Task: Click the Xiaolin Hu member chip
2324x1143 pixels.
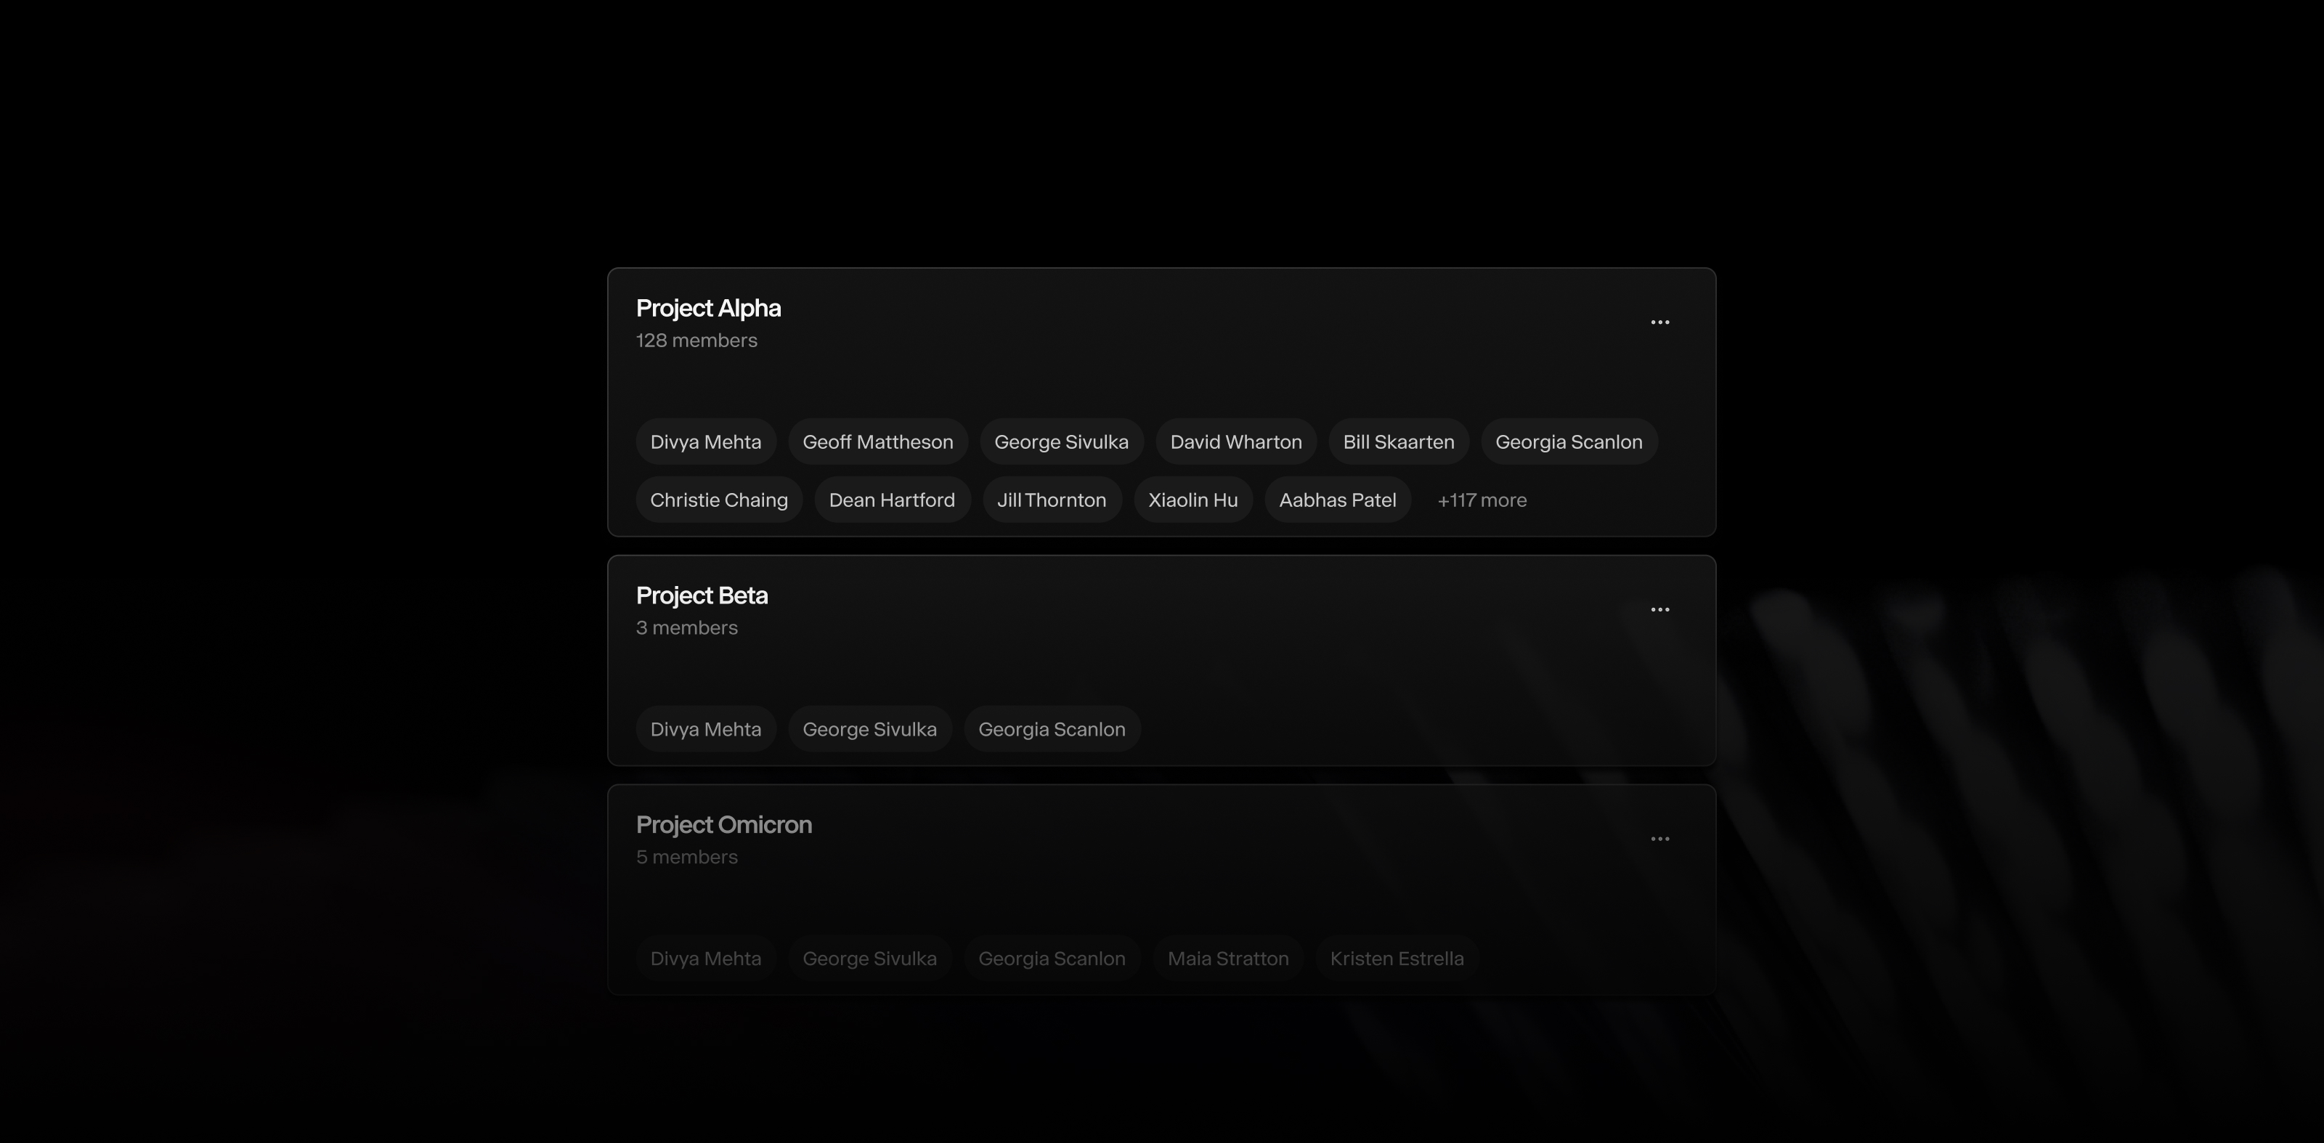Action: point(1193,500)
